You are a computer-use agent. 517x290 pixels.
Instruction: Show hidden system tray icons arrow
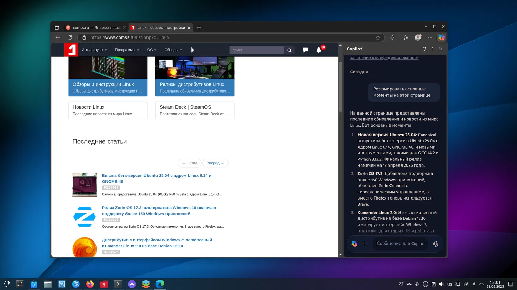tap(481, 284)
